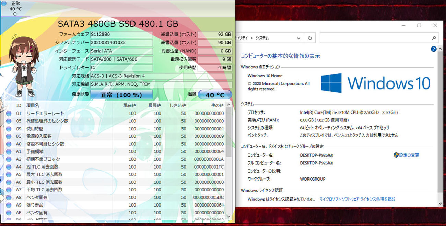The height and width of the screenshot is (226, 446).
Task: Click the システム breadcrumb in address bar
Action: point(262,38)
